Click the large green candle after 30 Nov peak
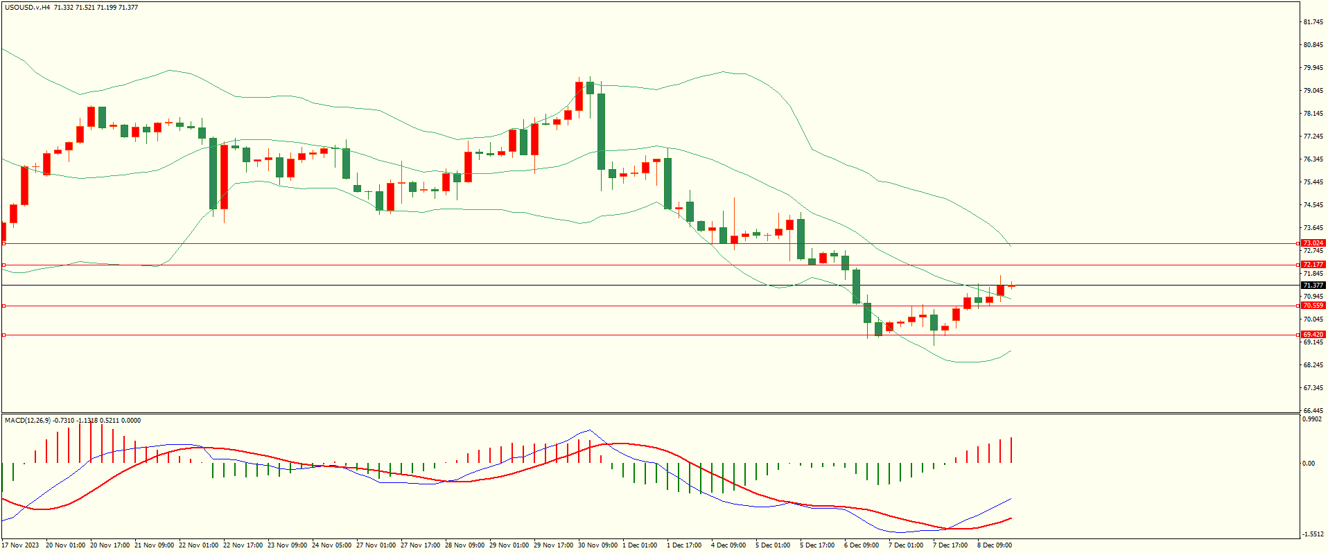The height and width of the screenshot is (553, 1328). click(x=601, y=132)
